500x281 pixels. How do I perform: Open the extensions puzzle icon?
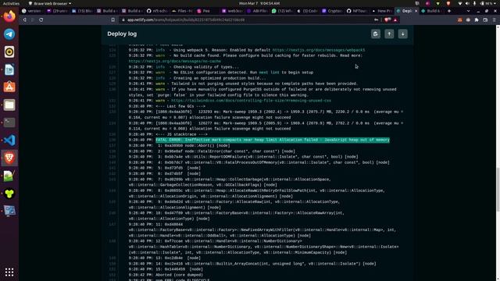click(x=477, y=20)
